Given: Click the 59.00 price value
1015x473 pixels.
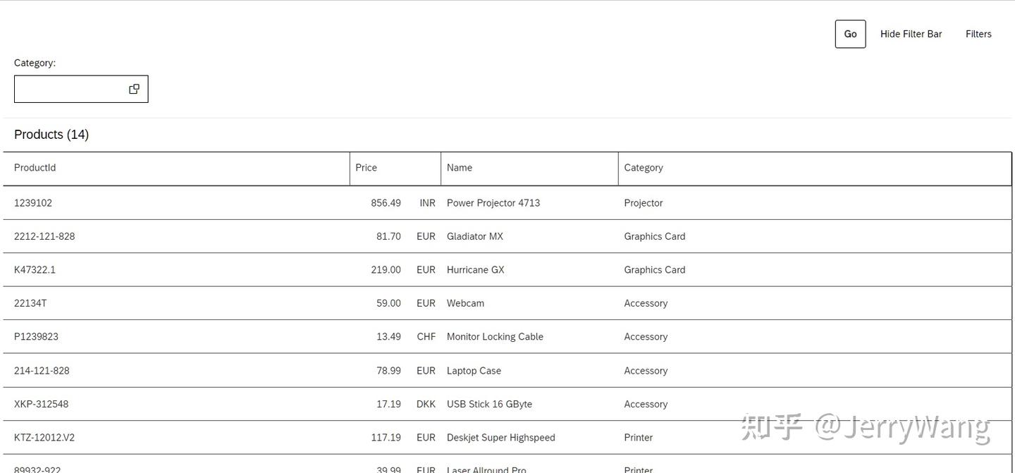Looking at the screenshot, I should coord(388,303).
